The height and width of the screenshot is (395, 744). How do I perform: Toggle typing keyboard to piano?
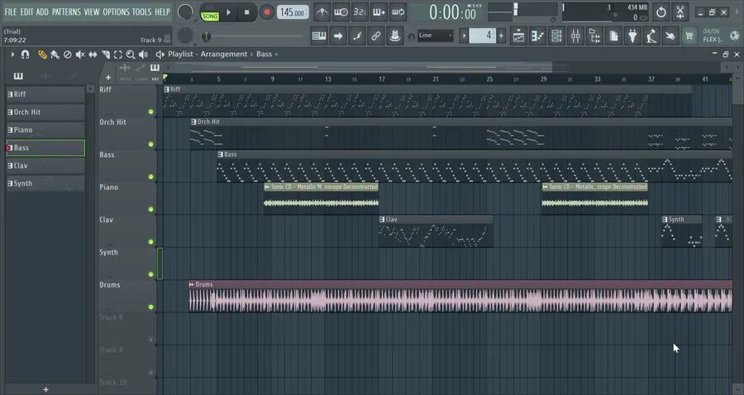tap(319, 36)
